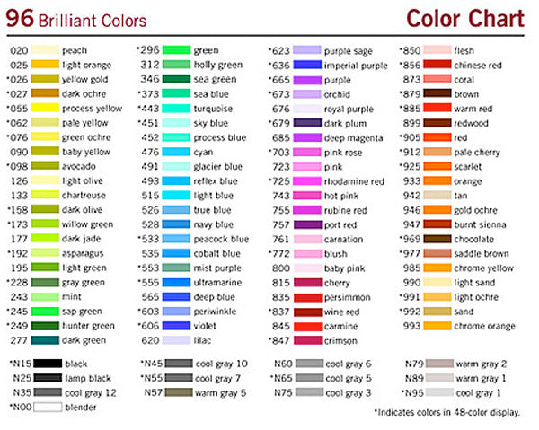
Task: Choose the chinese red color swatch
Action: [x=437, y=66]
